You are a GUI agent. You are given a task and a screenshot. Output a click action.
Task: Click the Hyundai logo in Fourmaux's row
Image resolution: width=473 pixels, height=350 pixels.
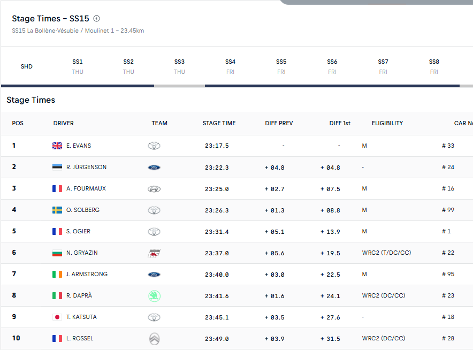pos(154,189)
